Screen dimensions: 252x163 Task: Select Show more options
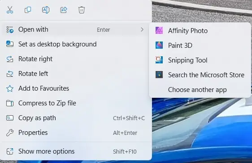[x=75, y=151]
